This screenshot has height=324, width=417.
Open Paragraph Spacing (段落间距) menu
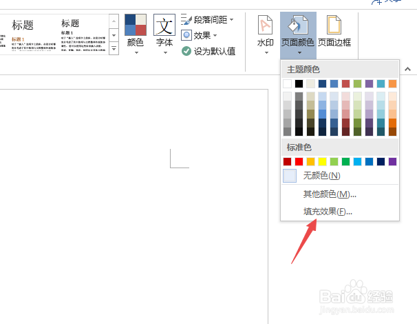pos(207,19)
